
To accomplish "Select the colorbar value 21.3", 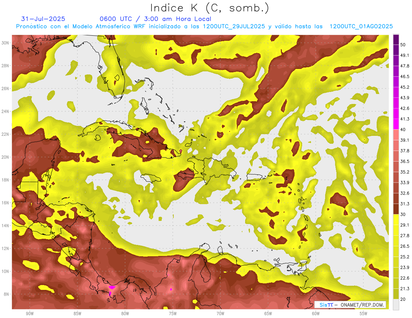I will pos(405,289).
